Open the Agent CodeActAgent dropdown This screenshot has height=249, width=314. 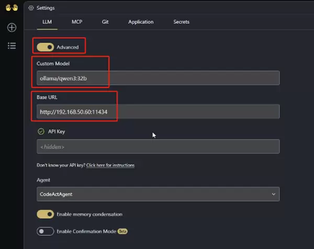[157, 194]
